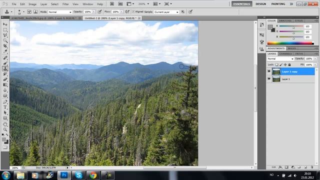Toggle lock position
320x180 pixels.
coord(285,64)
